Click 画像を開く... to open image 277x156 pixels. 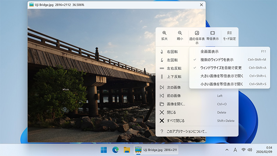176,104
